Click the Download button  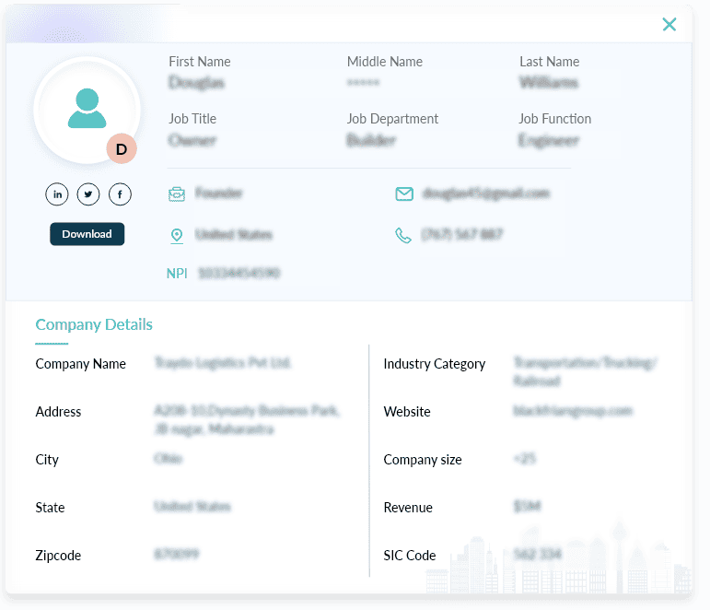tap(87, 234)
